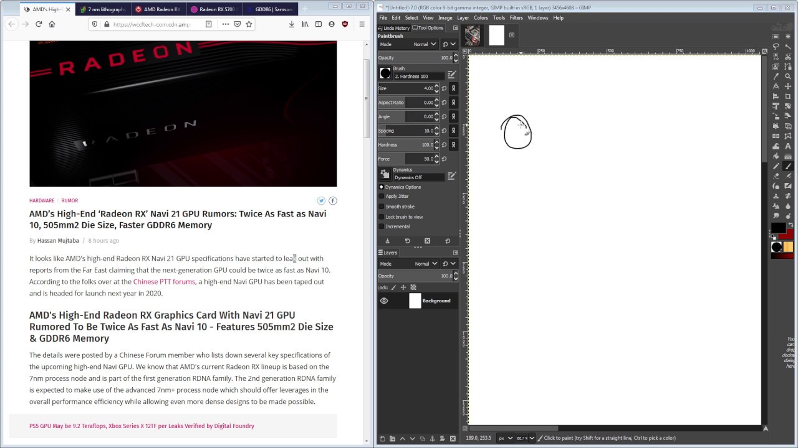This screenshot has width=798, height=448.
Task: Open the Chinese PTT forums link
Action: pos(164,282)
